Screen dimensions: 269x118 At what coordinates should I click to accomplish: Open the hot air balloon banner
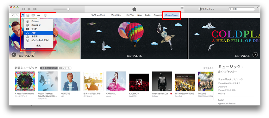pos(134,38)
